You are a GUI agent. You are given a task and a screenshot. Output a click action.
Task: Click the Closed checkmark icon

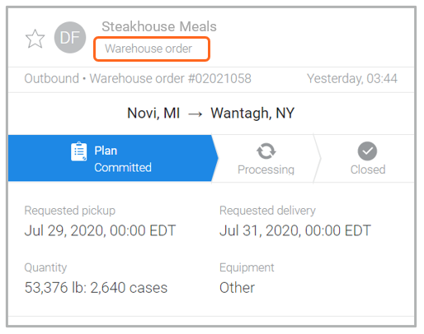tap(367, 151)
